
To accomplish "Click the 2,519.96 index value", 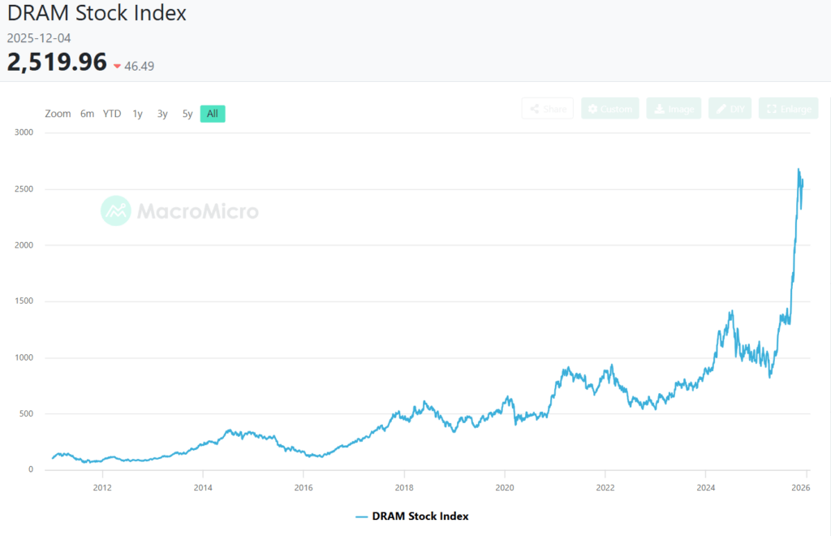I will point(57,62).
